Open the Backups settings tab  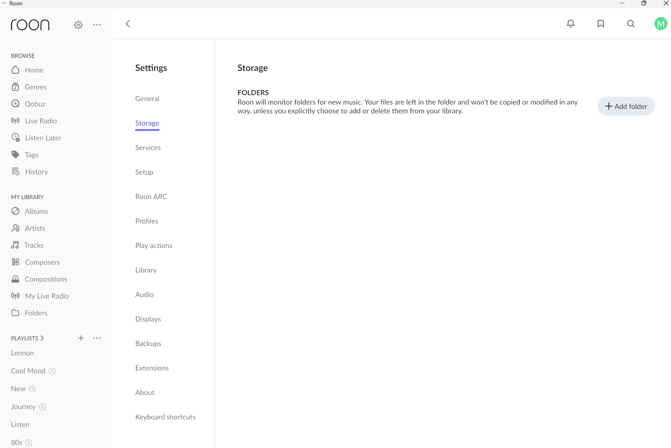pyautogui.click(x=148, y=343)
